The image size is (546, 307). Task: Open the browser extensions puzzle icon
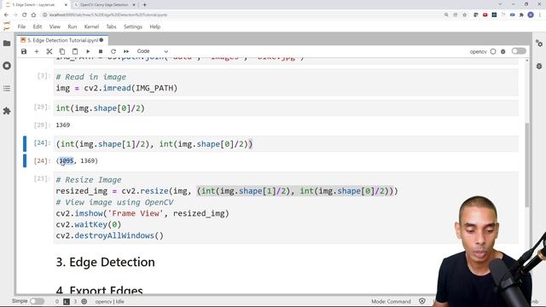pos(521,15)
